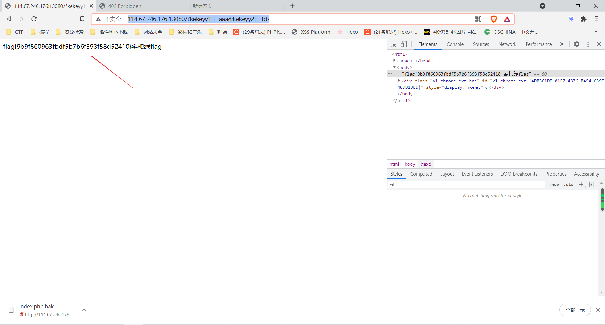Click the blue bird extension icon

pos(571,19)
